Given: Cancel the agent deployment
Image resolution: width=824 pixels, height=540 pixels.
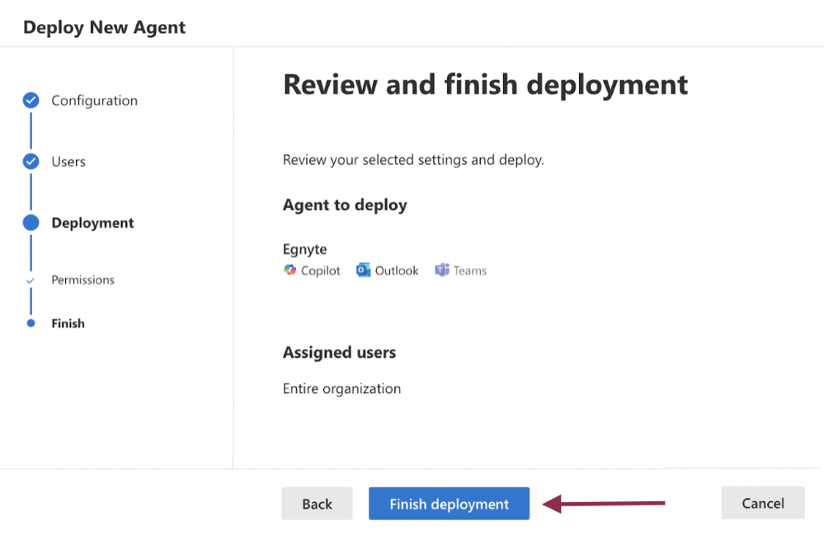Looking at the screenshot, I should point(762,503).
